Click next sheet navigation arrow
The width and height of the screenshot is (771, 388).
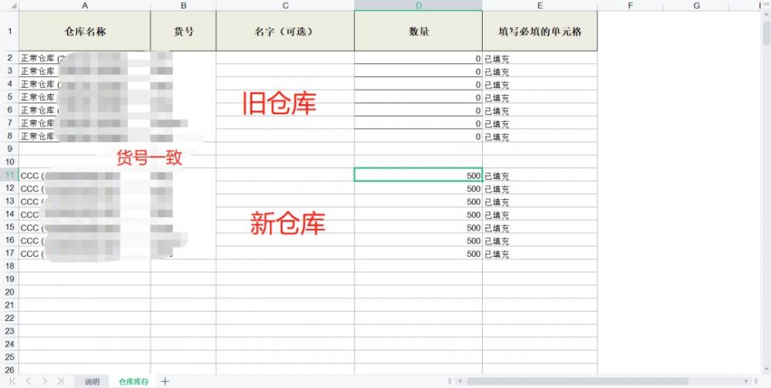coord(44,381)
